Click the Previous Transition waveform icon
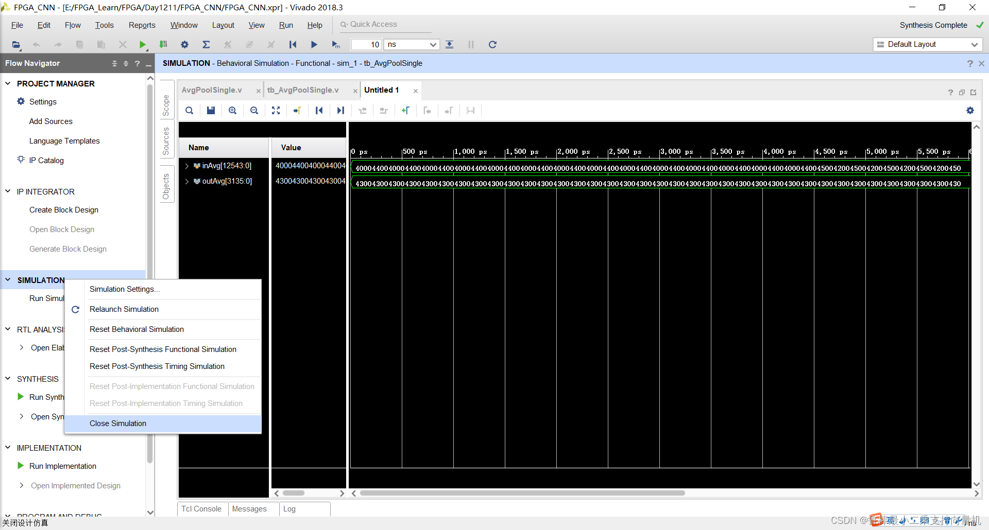989x530 pixels. click(362, 111)
